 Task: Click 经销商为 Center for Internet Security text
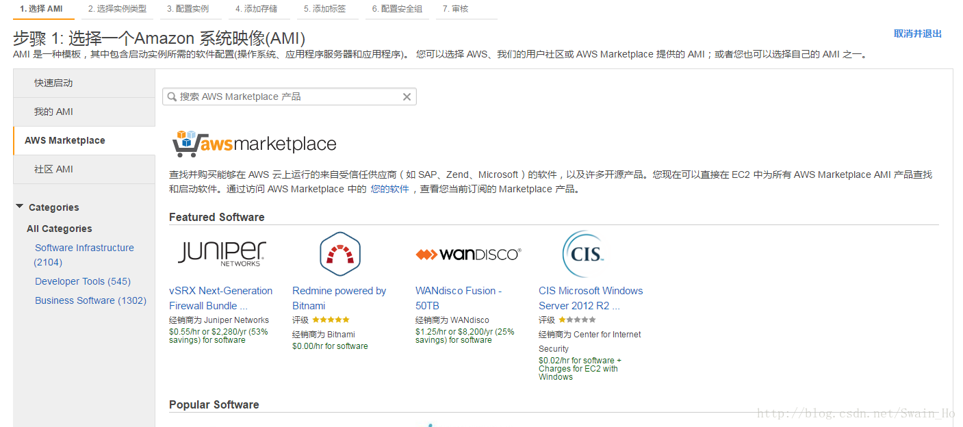(x=590, y=341)
